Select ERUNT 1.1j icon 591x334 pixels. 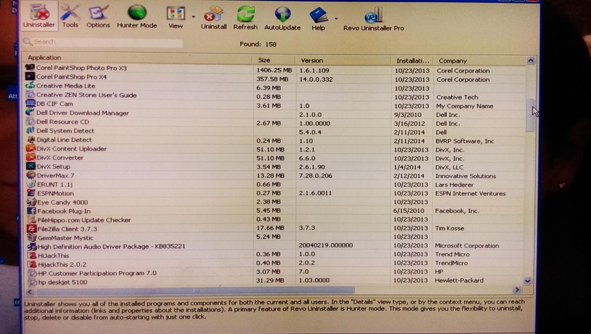coord(32,184)
